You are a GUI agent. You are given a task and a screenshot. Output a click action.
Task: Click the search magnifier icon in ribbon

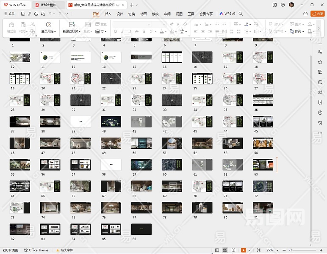tap(241, 14)
